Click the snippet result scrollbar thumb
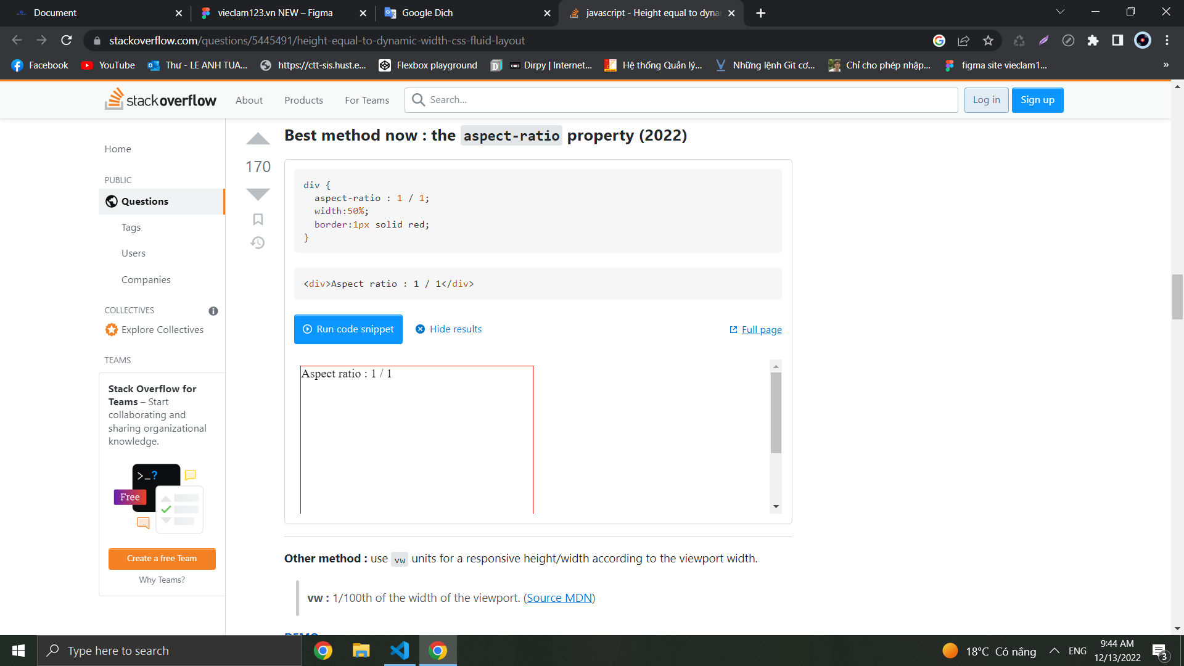 click(x=776, y=413)
